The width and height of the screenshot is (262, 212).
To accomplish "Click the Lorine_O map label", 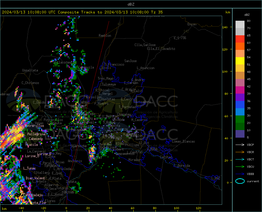I will [x=32, y=156].
